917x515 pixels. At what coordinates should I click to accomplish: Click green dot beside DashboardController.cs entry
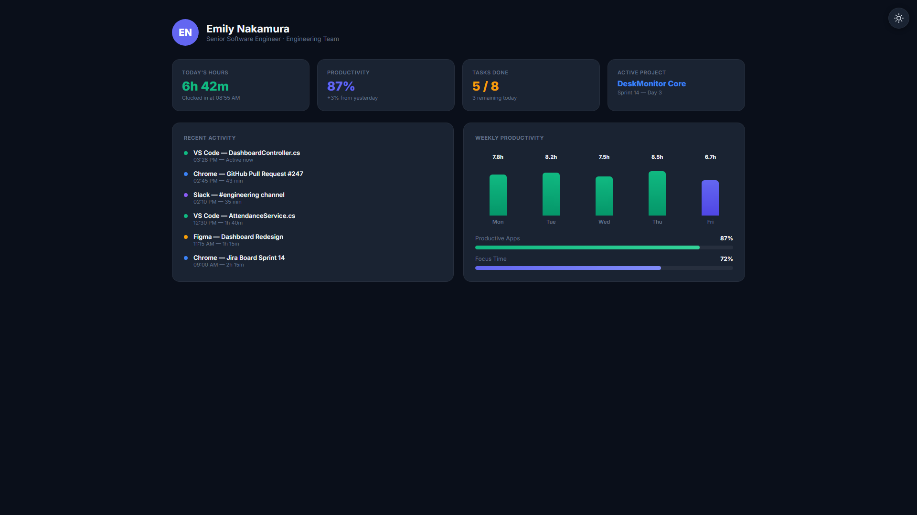[186, 153]
